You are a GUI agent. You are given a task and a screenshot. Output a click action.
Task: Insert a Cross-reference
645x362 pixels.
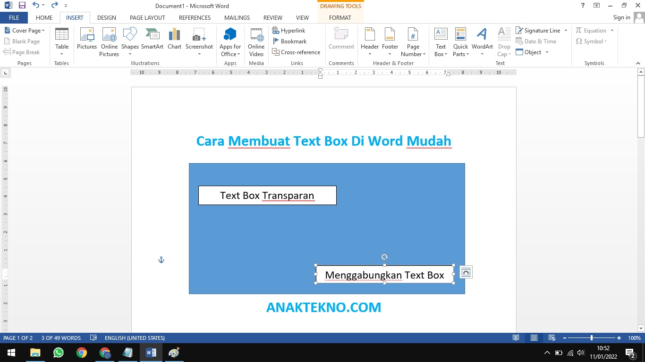tap(296, 52)
